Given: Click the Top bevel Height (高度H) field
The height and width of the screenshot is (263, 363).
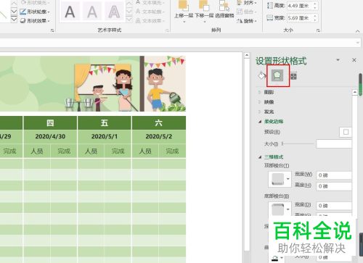Looking at the screenshot, I should [334, 186].
